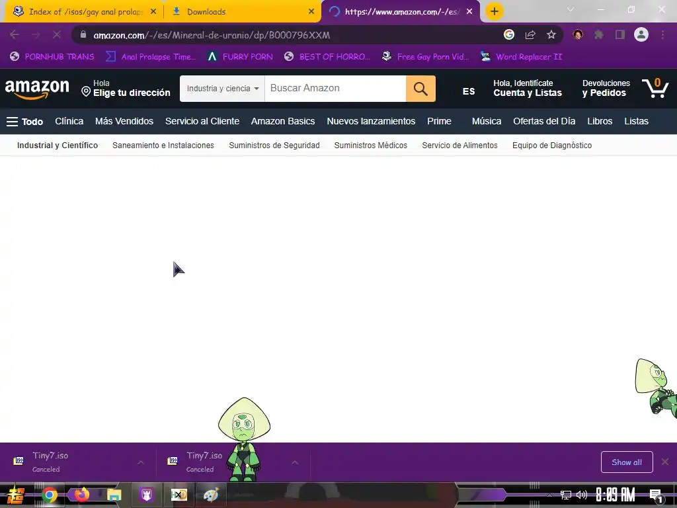Viewport: 677px width, 508px height.
Task: Open the Música nav link
Action: click(487, 122)
